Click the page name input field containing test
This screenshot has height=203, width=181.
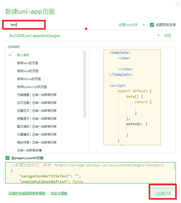tap(24, 25)
